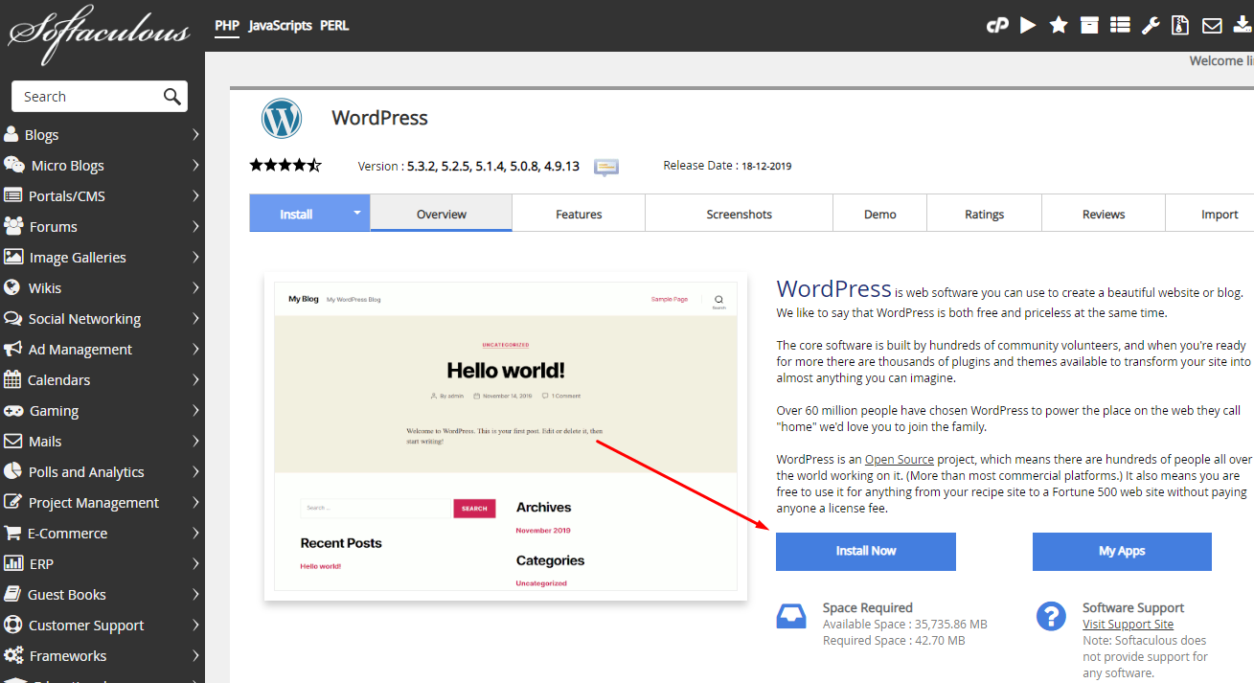Expand the Frameworks category chevron
Image resolution: width=1254 pixels, height=683 pixels.
click(x=195, y=655)
